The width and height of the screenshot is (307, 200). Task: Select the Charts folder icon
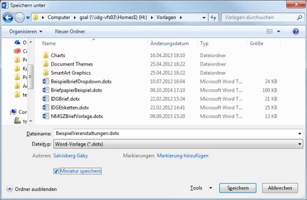[x=46, y=56]
